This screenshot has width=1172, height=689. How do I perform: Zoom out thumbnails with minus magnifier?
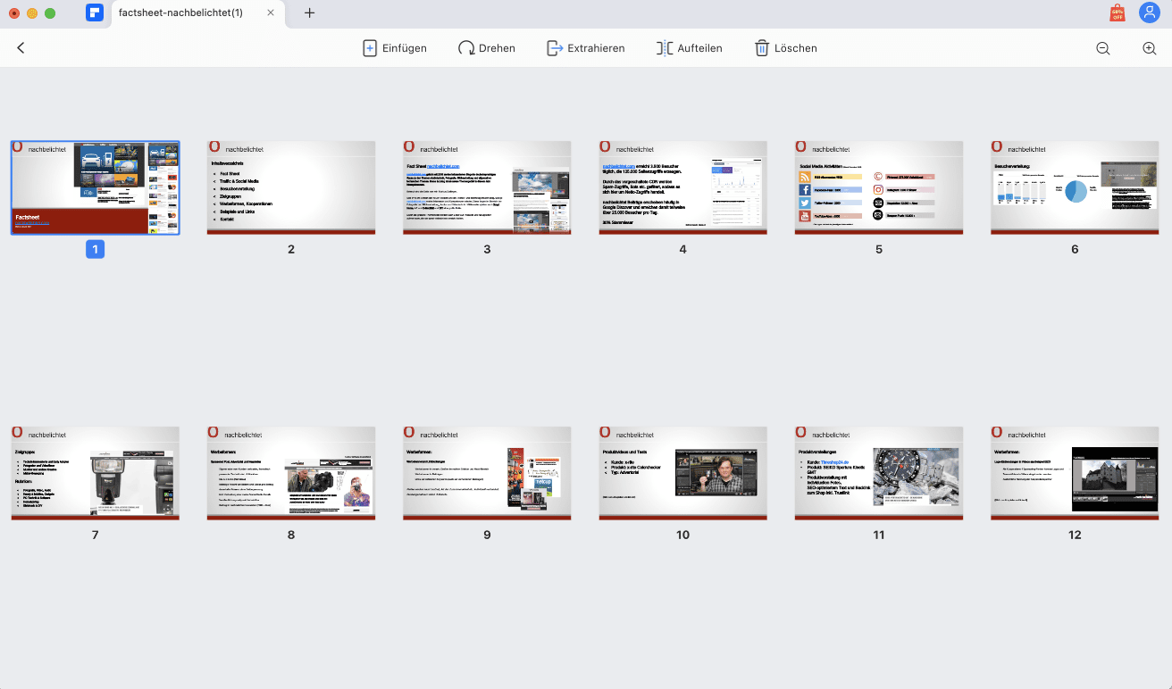[x=1103, y=48]
